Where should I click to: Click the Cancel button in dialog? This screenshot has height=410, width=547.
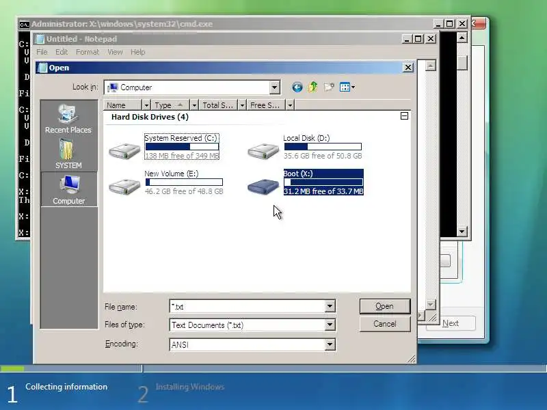(385, 324)
